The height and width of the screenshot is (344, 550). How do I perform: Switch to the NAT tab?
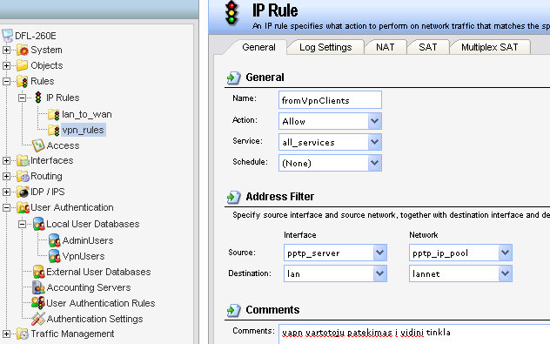[386, 47]
